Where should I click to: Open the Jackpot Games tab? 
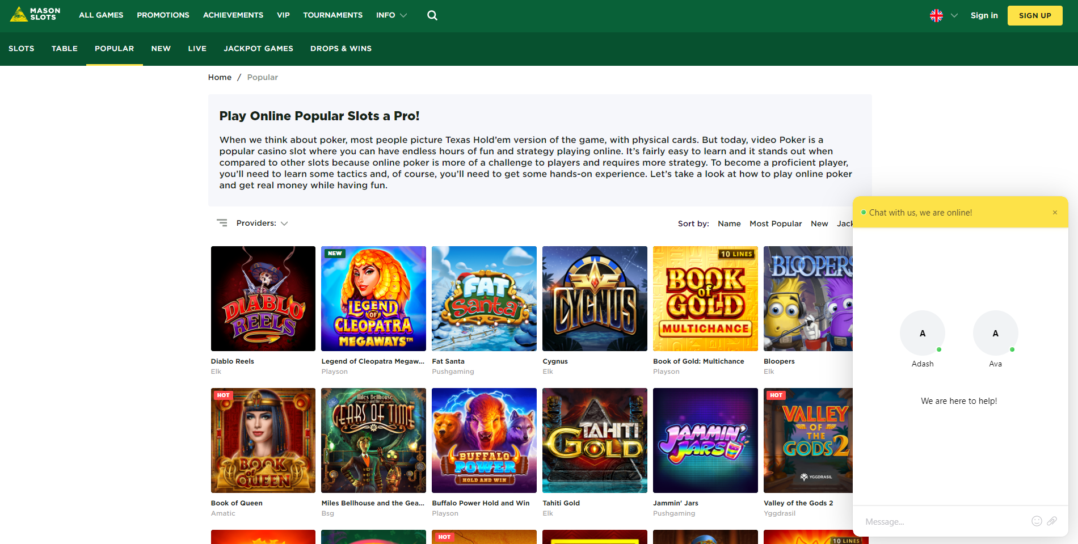(x=259, y=49)
